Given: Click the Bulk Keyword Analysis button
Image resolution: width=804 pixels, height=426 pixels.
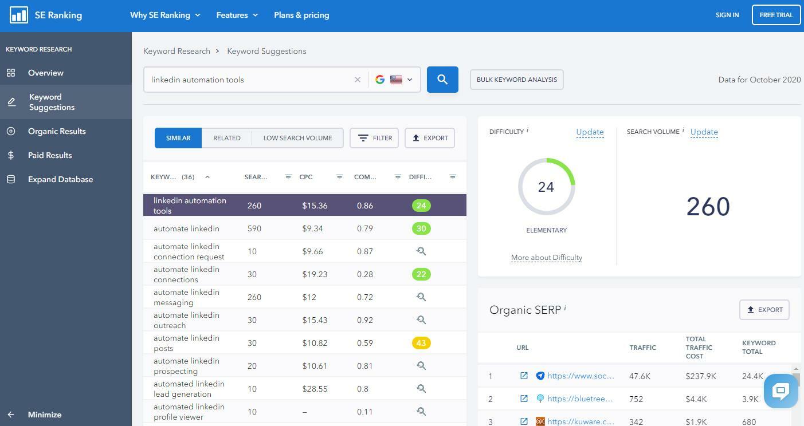Looking at the screenshot, I should pyautogui.click(x=517, y=80).
